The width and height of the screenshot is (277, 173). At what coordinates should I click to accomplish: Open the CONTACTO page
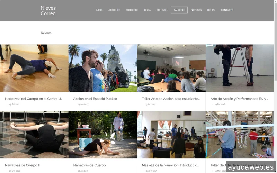click(x=227, y=10)
